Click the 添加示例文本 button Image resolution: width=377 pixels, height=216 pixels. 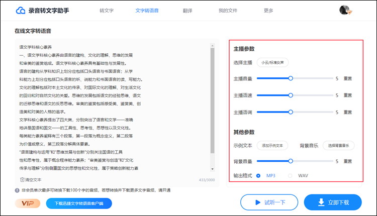[272, 145]
